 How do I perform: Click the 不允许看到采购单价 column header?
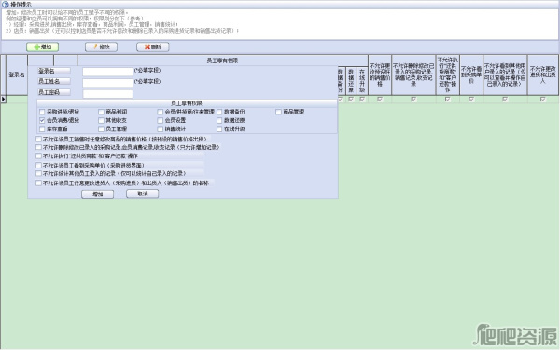pyautogui.click(x=471, y=74)
